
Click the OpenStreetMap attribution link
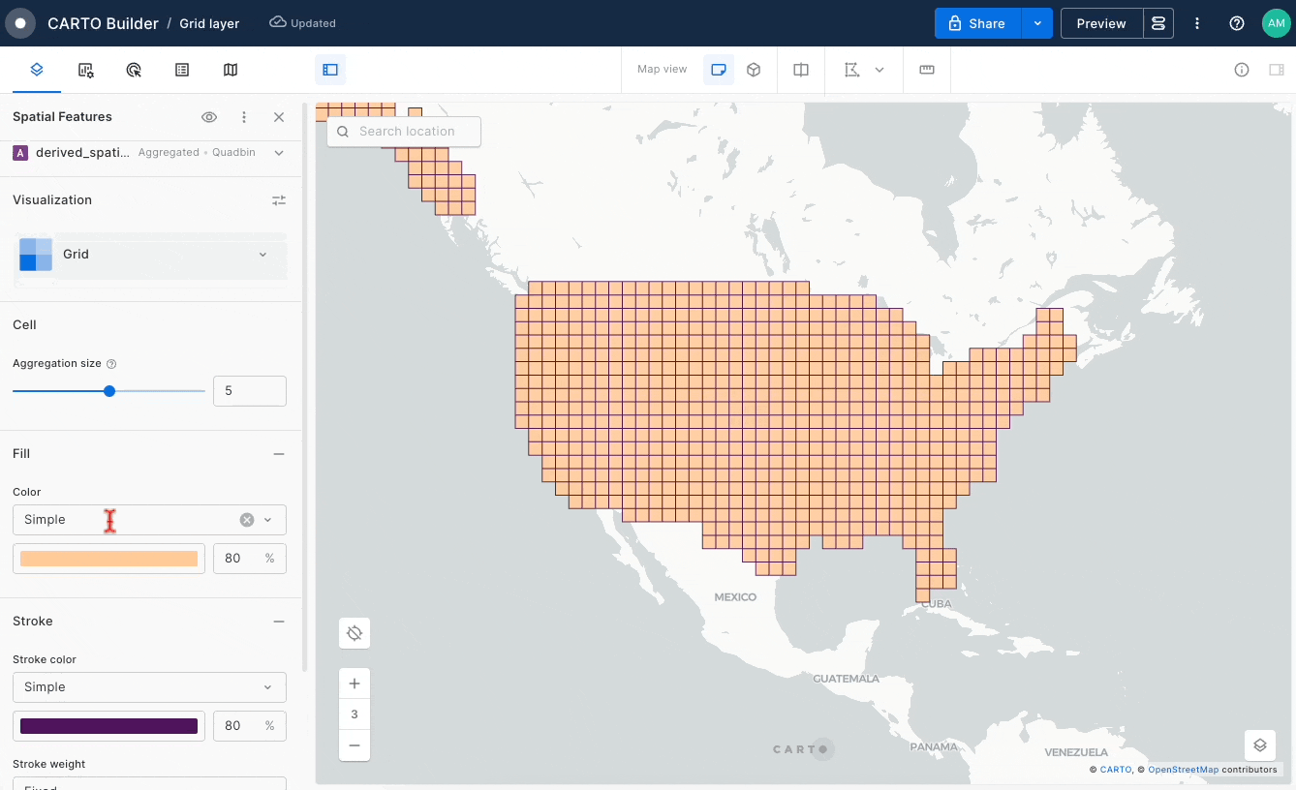tap(1183, 770)
